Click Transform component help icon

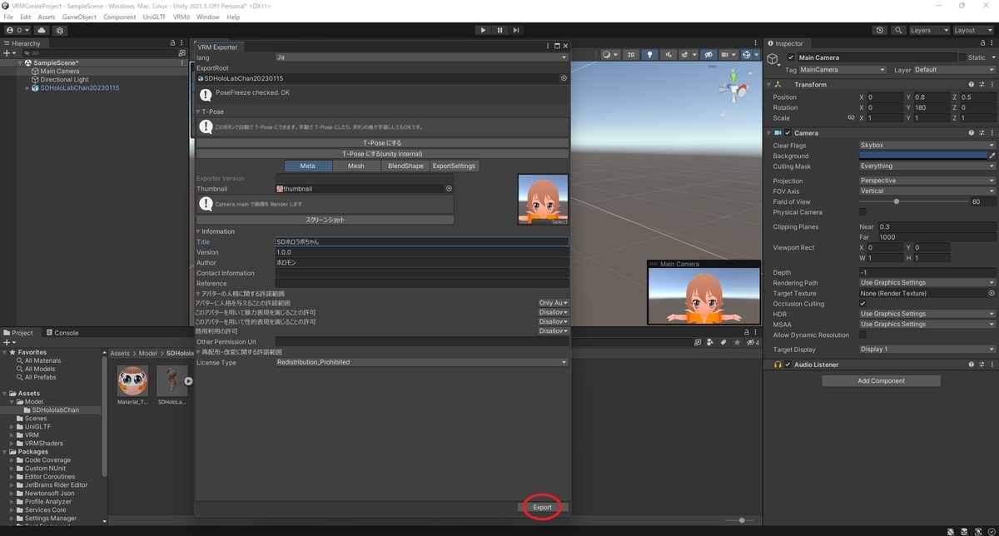[x=972, y=84]
